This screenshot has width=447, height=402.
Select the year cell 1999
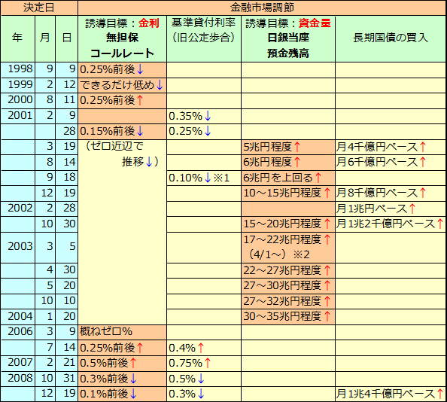click(x=17, y=85)
